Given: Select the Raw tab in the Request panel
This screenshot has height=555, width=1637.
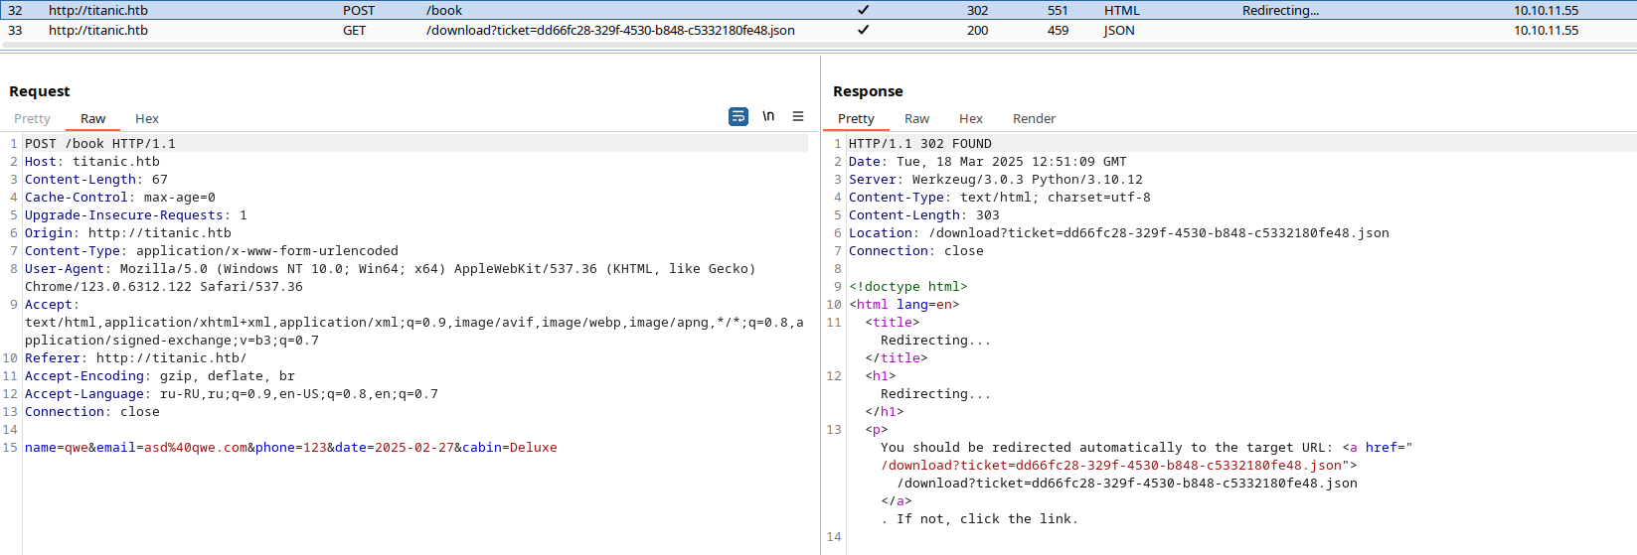Looking at the screenshot, I should pyautogui.click(x=92, y=118).
